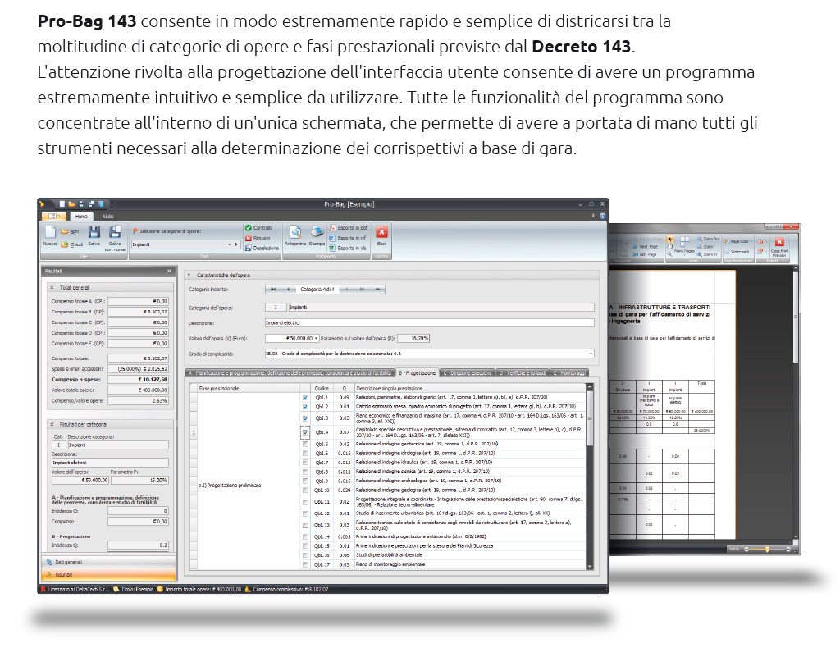Click the Categoria dell'opera Impianti field
Viewport: 840px width, 648px height.
[441, 308]
